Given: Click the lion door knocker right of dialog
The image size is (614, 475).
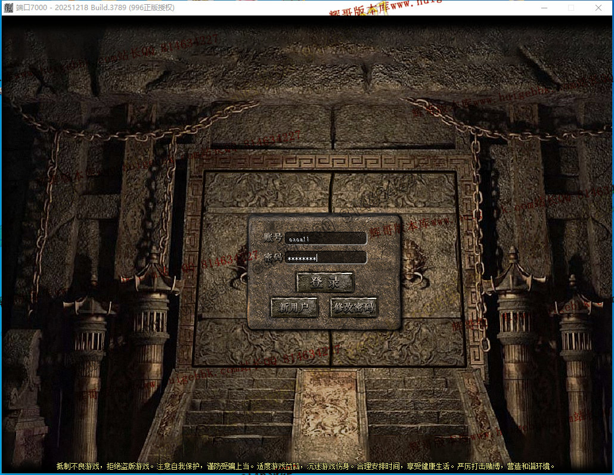Looking at the screenshot, I should tap(414, 266).
